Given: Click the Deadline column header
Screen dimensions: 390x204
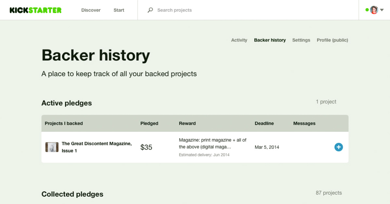Looking at the screenshot, I should (264, 123).
